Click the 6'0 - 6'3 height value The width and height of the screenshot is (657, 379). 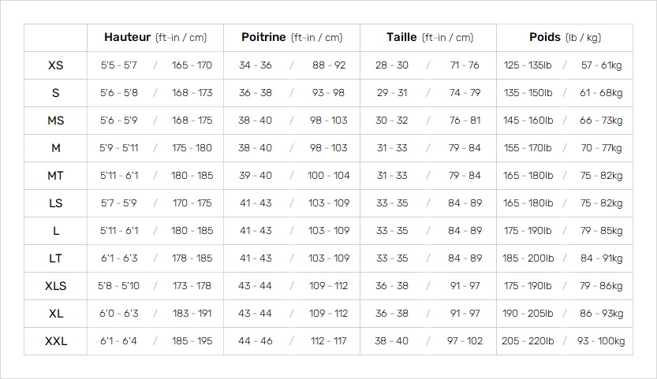(119, 314)
